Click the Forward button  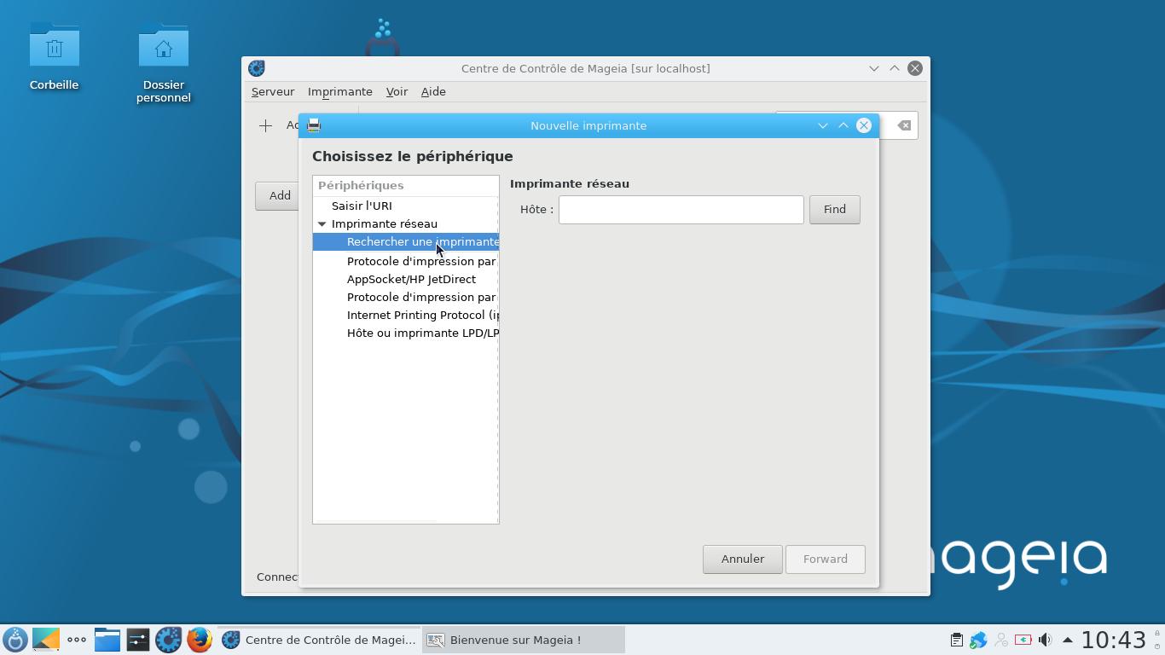click(x=826, y=559)
